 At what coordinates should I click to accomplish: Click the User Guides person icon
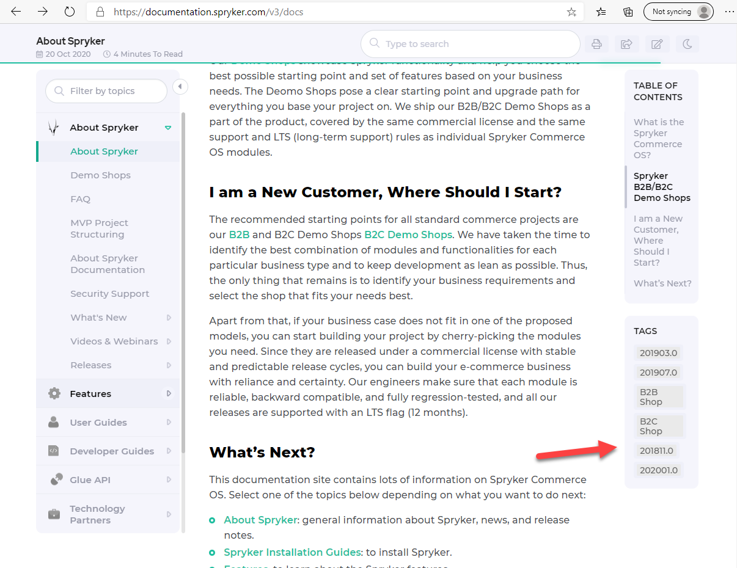tap(54, 423)
